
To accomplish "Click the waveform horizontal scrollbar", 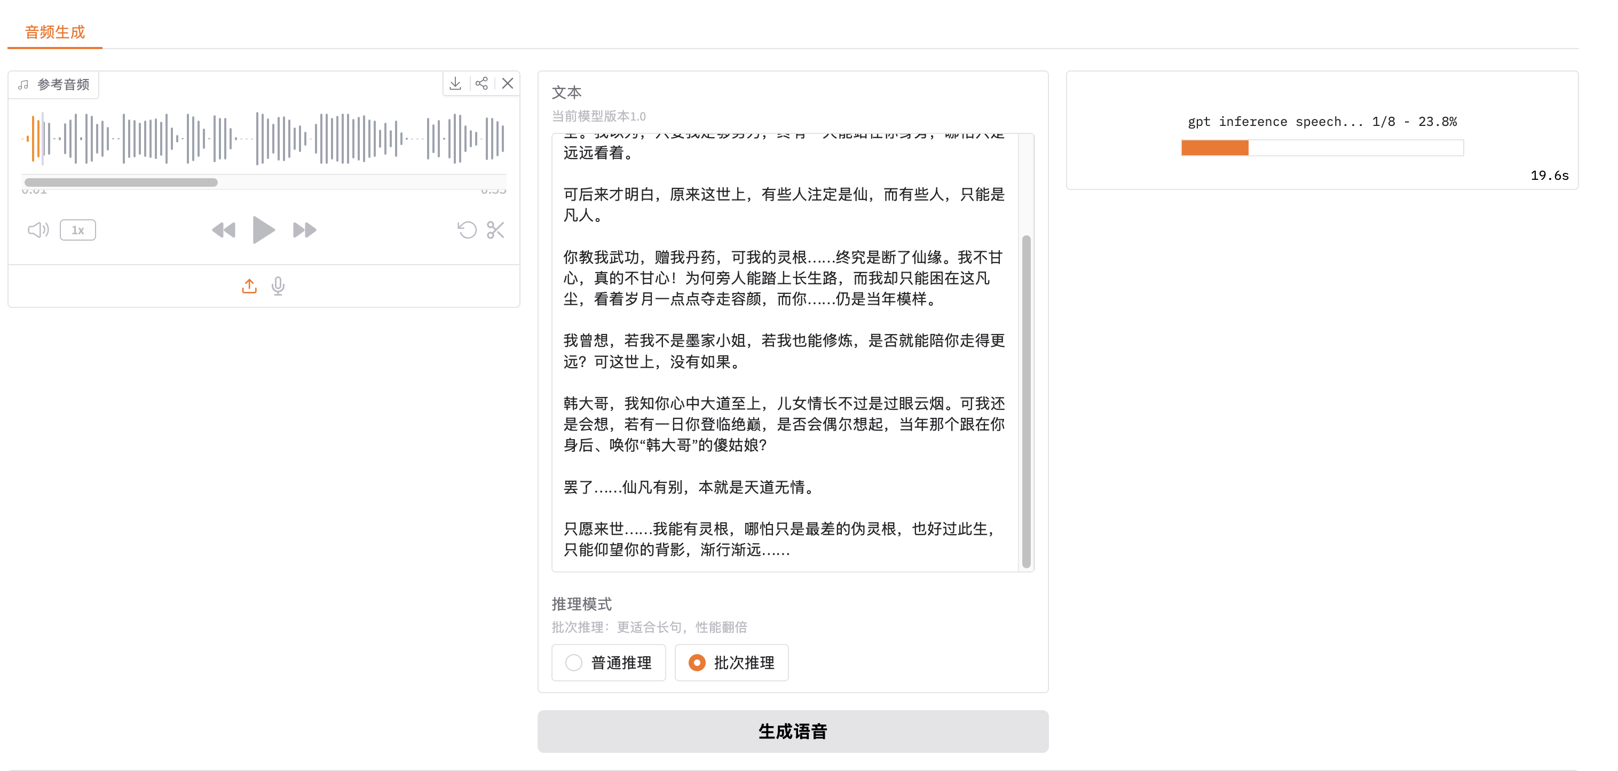I will 121,182.
